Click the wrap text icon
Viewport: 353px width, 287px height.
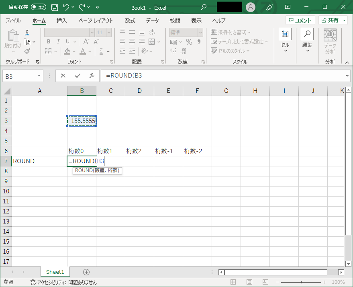click(152, 32)
